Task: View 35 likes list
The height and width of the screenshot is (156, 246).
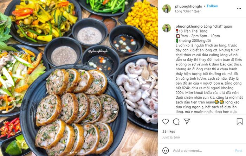Action: pyautogui.click(x=168, y=132)
